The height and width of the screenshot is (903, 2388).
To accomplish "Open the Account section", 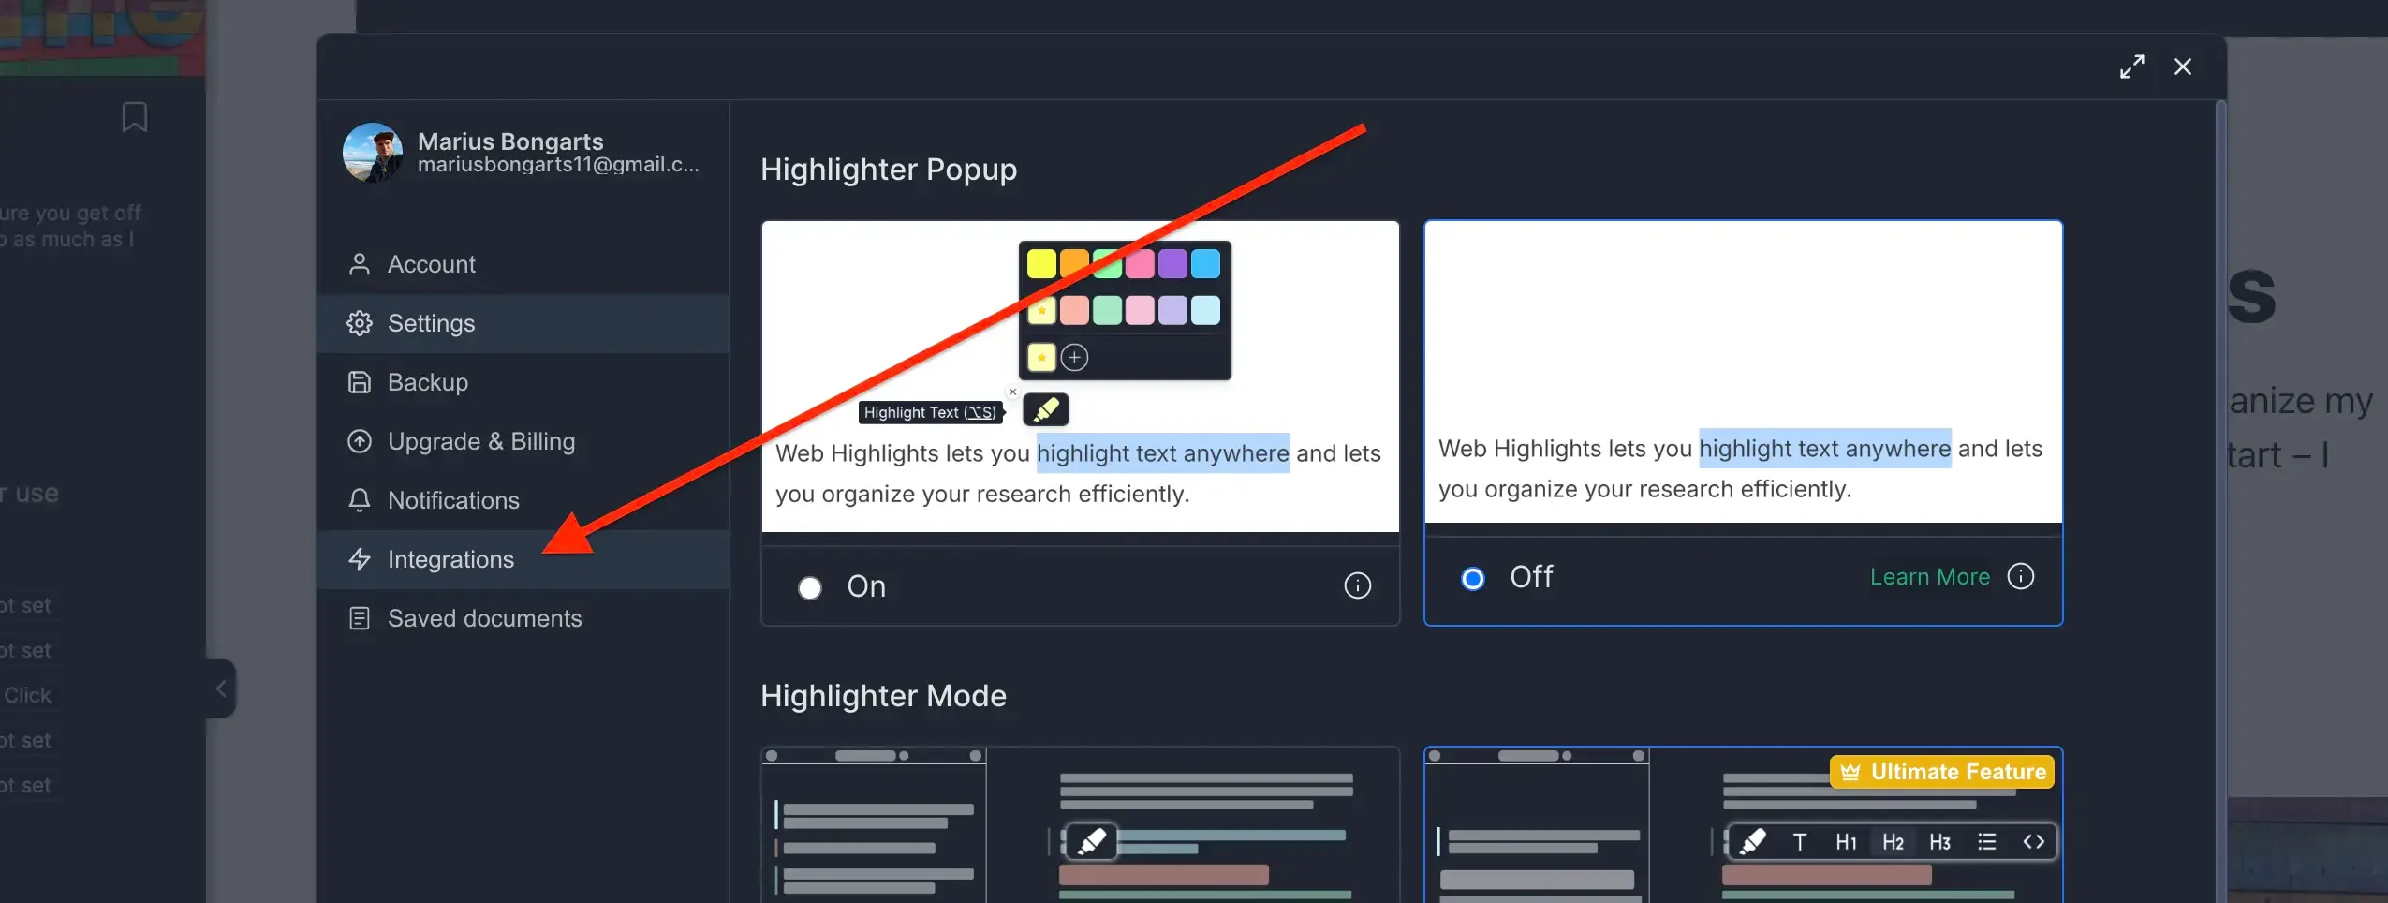I will [523, 264].
